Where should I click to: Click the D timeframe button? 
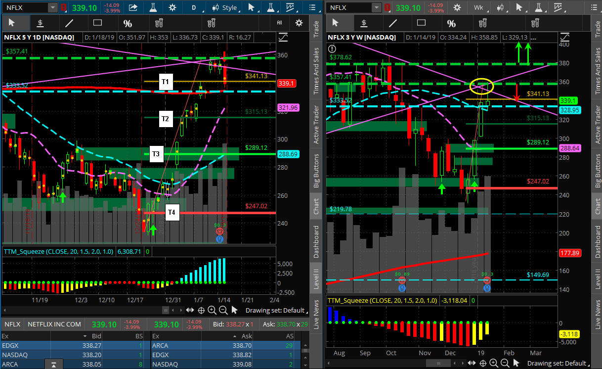point(194,8)
